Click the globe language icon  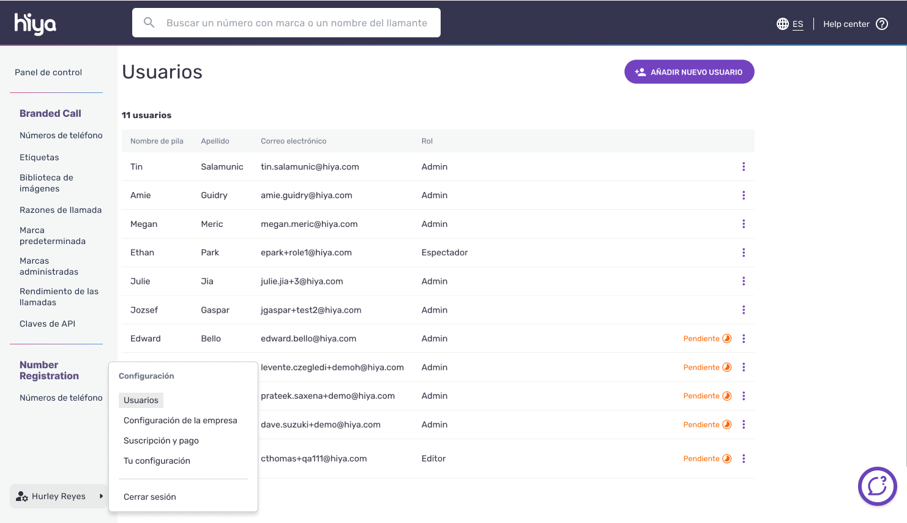pyautogui.click(x=782, y=24)
